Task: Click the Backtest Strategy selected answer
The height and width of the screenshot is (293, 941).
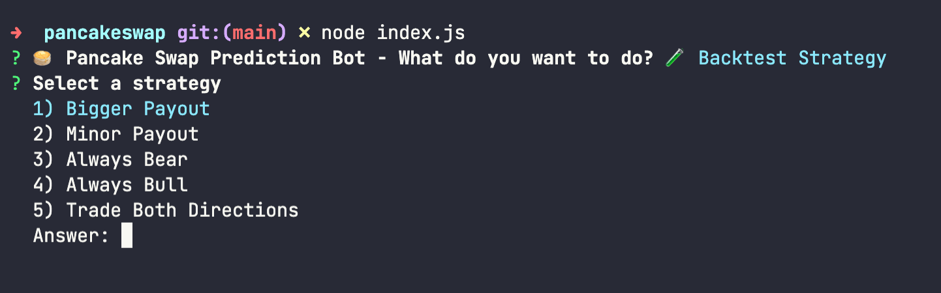Action: click(792, 59)
